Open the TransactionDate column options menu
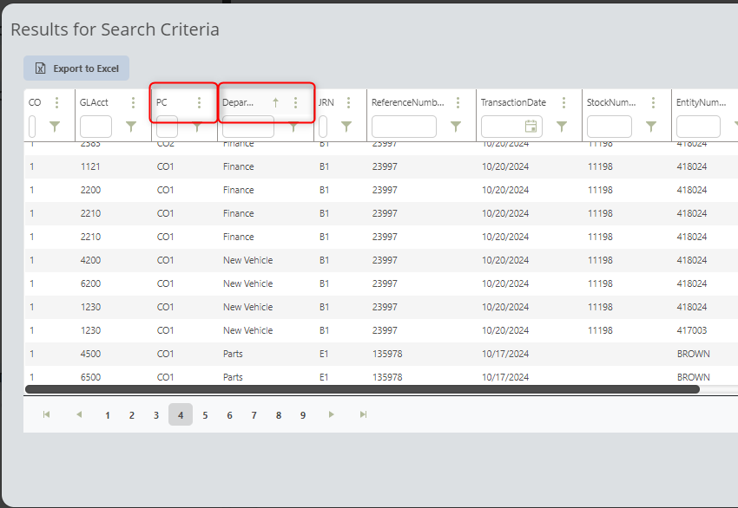The width and height of the screenshot is (738, 508). [563, 102]
